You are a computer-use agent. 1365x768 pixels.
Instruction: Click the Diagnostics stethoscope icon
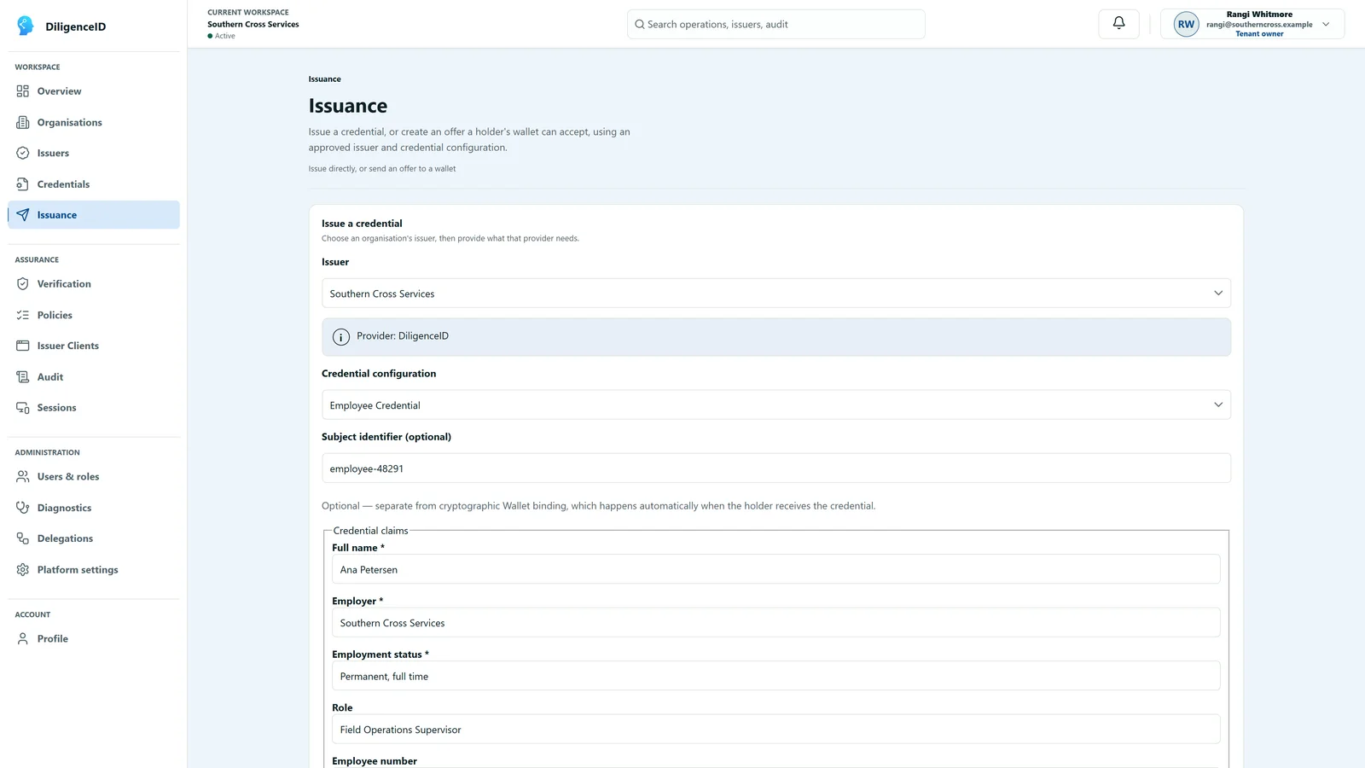click(23, 508)
